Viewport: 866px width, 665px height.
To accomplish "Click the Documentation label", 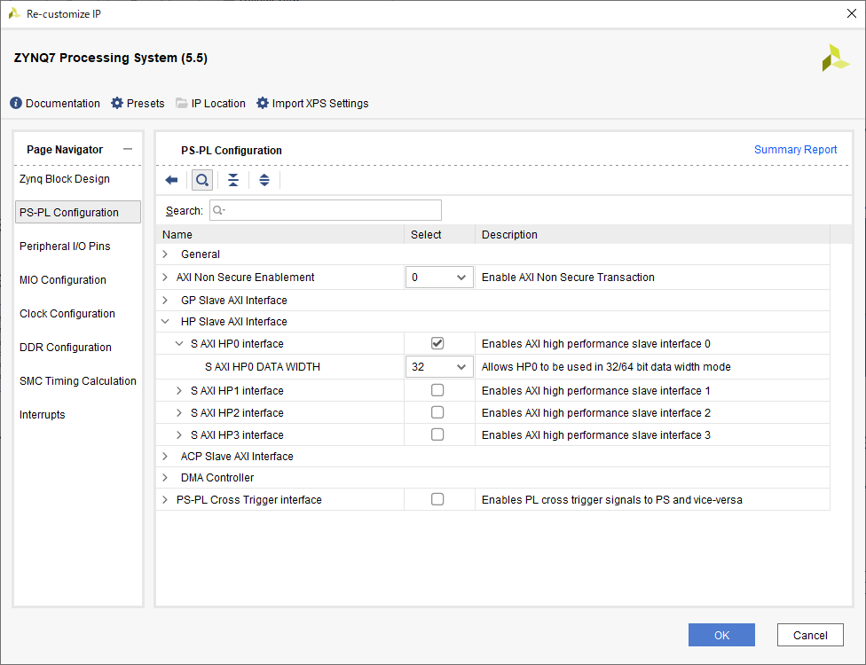I will (x=63, y=103).
